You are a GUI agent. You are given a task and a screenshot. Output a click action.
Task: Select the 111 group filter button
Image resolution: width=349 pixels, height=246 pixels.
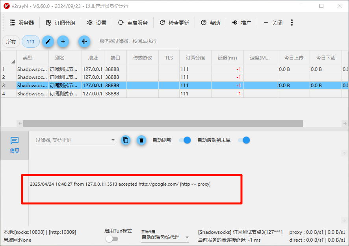(30, 41)
